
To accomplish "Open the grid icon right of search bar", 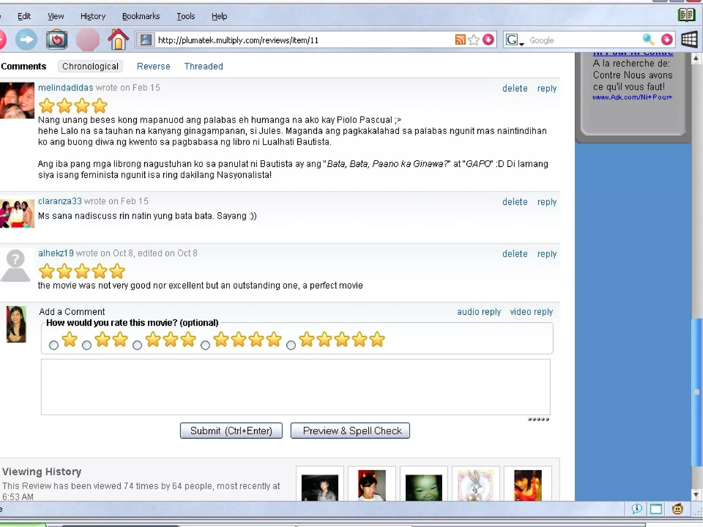I will pos(689,40).
